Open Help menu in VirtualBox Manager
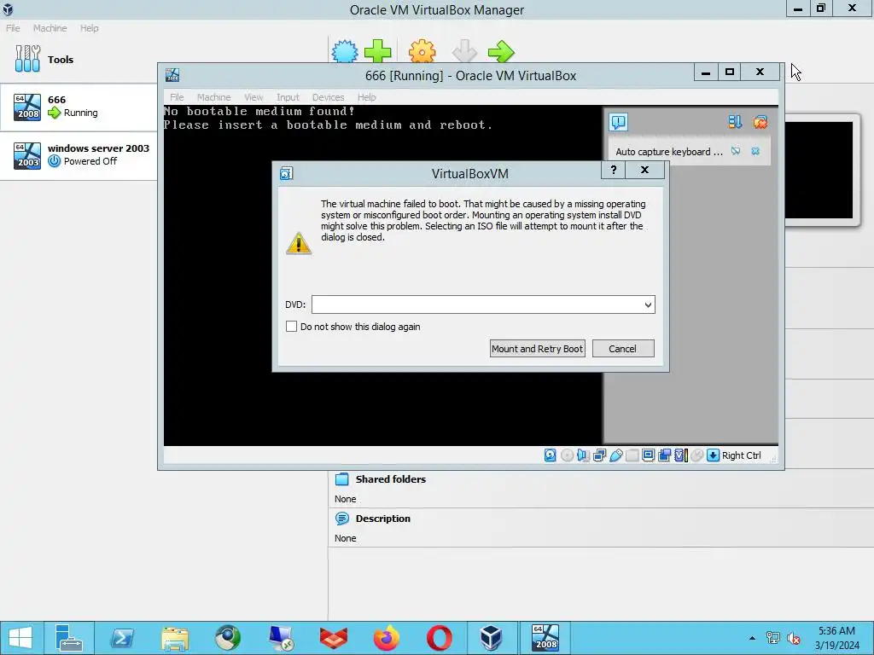 coord(89,28)
